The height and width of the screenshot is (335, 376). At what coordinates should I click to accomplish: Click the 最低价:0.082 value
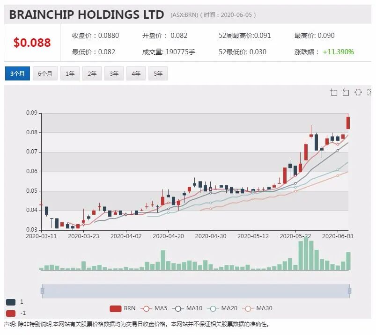94,52
